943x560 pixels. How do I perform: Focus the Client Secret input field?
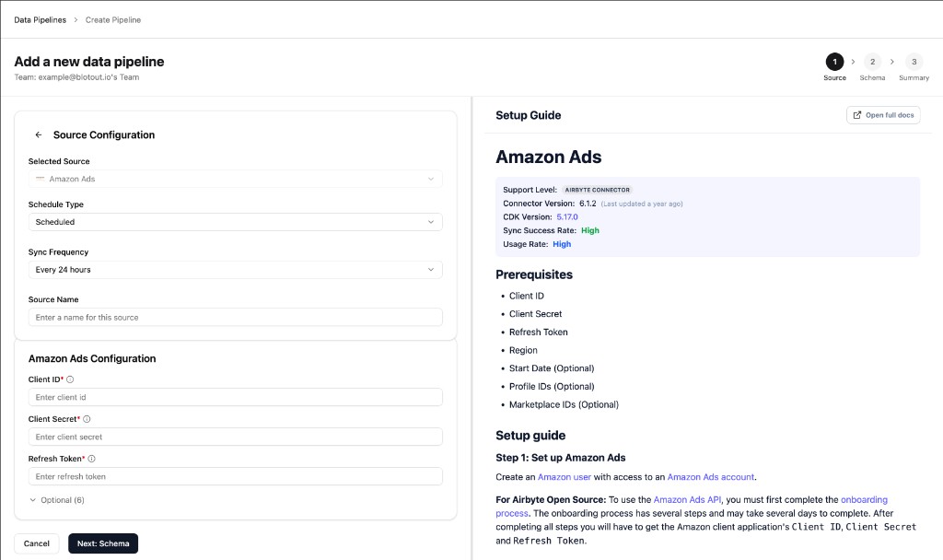point(235,437)
